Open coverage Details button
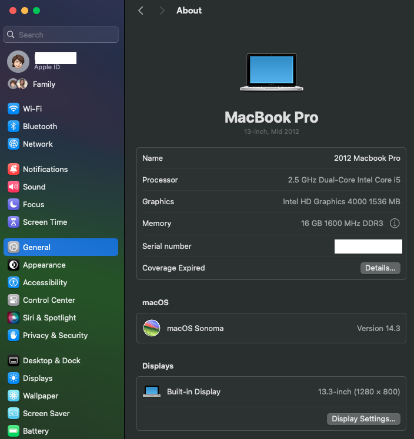414x439 pixels. [x=380, y=268]
